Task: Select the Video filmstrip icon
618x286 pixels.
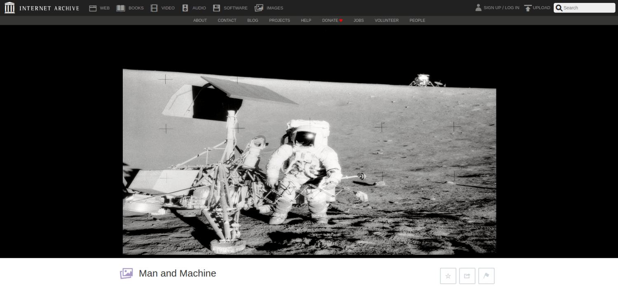Action: point(154,8)
